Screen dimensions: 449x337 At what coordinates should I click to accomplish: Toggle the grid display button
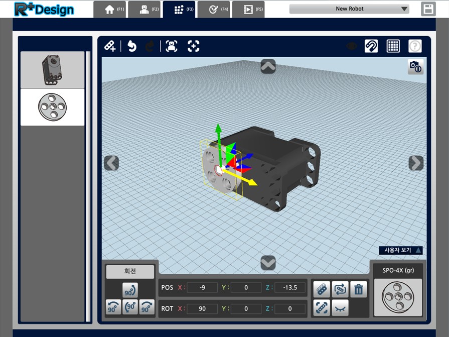pyautogui.click(x=393, y=46)
